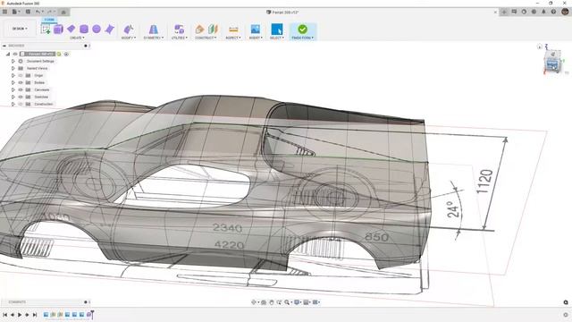Expand the Named Views node

13,68
